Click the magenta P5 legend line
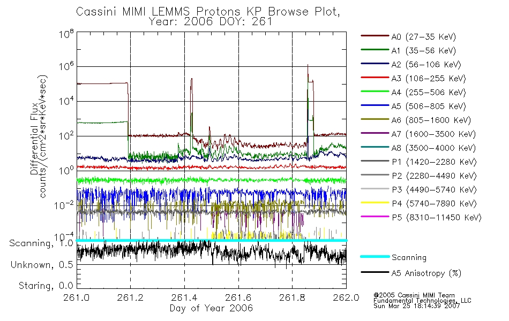509x321 pixels. pyautogui.click(x=375, y=216)
